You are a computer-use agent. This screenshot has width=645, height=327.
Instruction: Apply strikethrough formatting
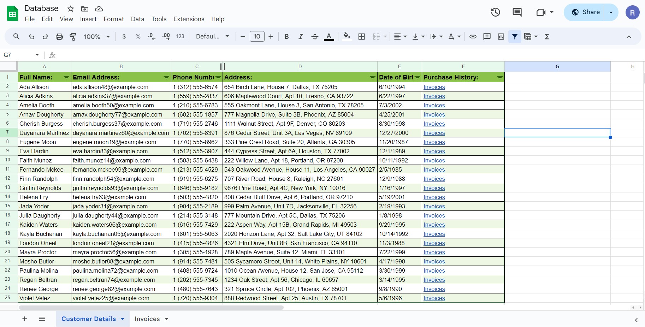point(315,36)
